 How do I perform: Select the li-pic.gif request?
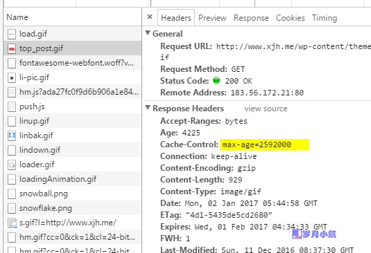[73, 77]
